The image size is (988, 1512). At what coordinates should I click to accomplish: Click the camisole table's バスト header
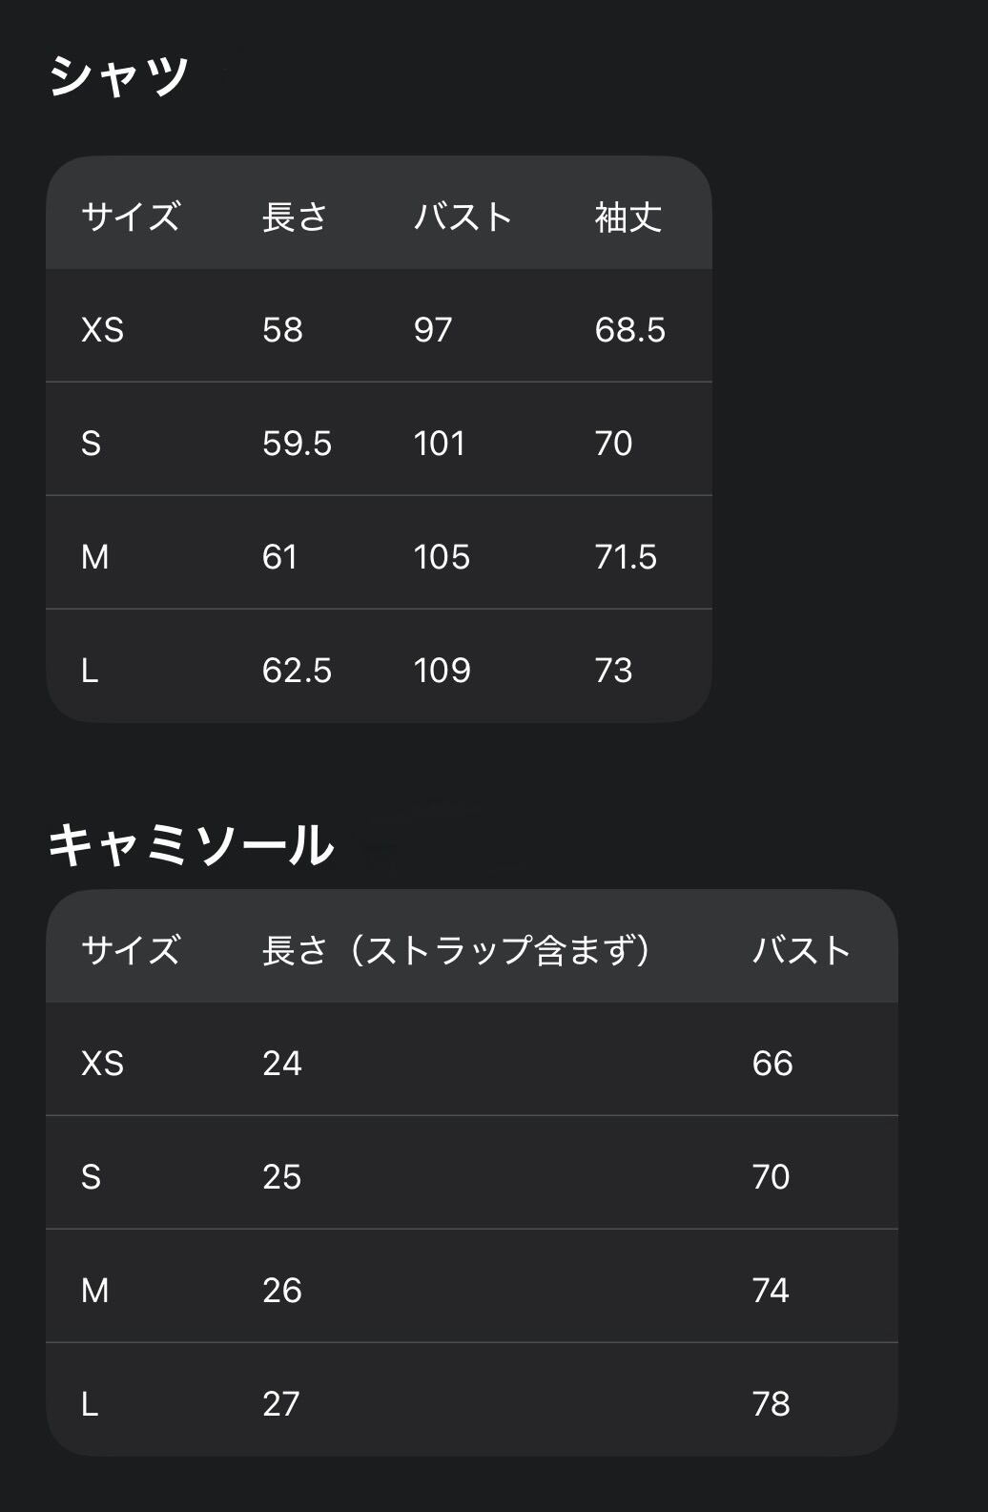[801, 950]
